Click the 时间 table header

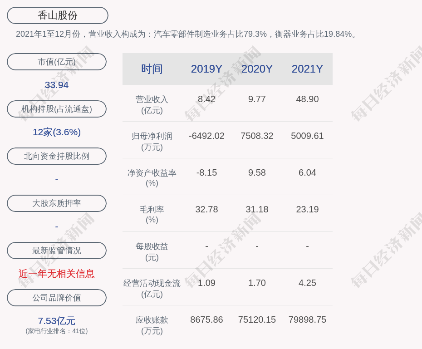coord(152,69)
